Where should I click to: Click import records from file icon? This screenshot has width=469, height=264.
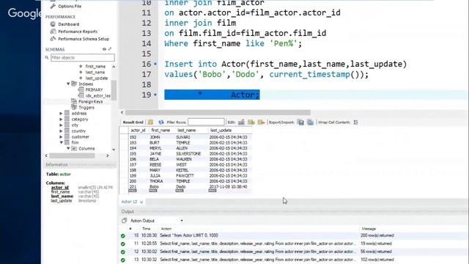[311, 122]
